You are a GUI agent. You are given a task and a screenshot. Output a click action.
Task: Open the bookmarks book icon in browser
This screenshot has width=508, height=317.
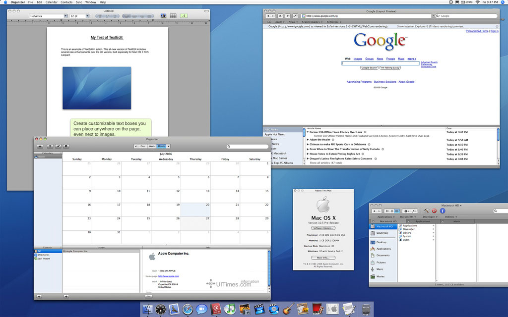[269, 22]
